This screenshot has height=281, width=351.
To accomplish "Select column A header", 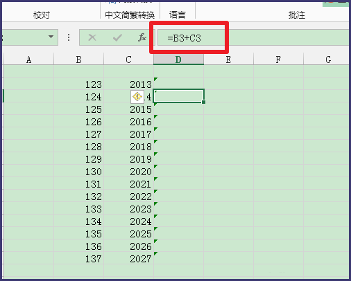I will (28, 60).
